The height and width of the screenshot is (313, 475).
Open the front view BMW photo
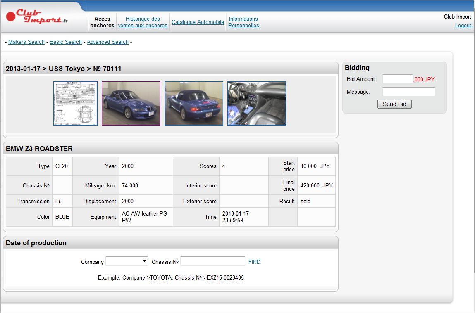tap(131, 103)
